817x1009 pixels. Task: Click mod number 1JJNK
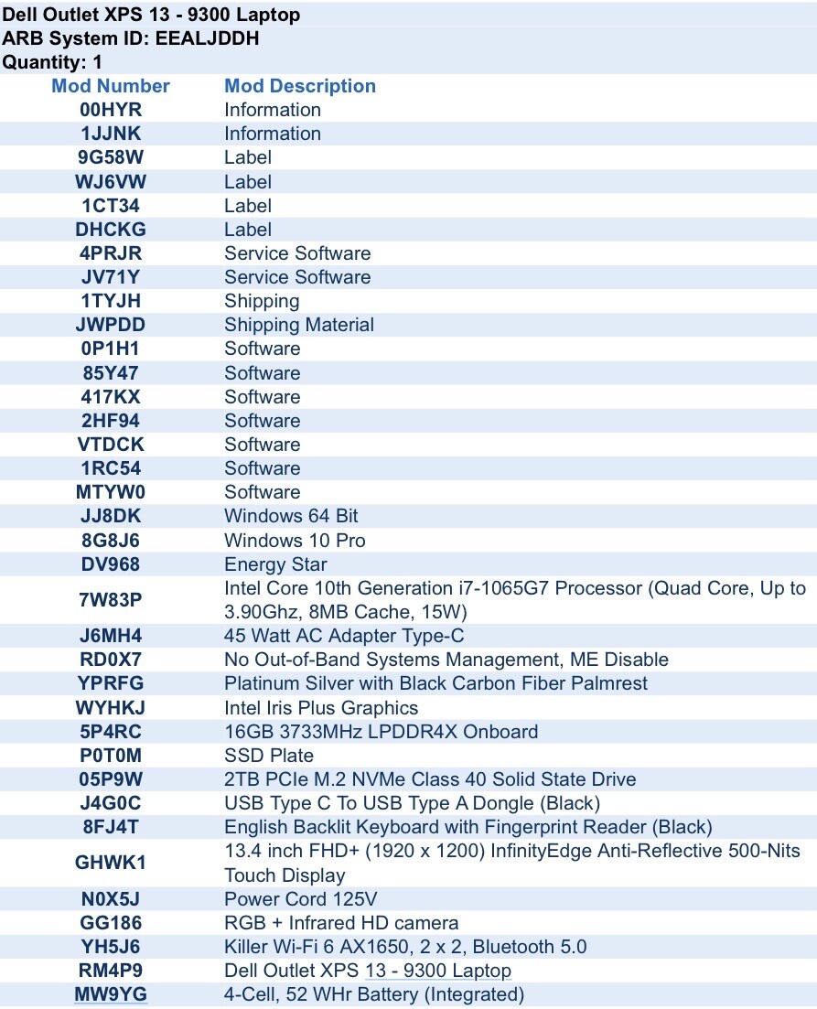(111, 134)
